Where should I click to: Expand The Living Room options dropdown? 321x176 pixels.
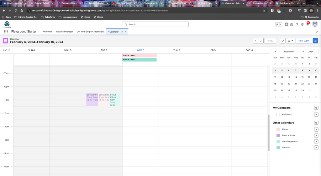click(316, 141)
